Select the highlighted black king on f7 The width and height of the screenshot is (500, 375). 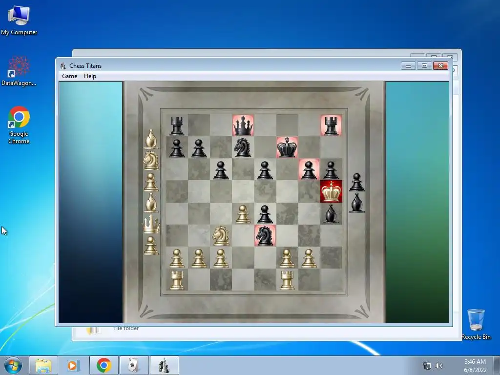pos(287,147)
